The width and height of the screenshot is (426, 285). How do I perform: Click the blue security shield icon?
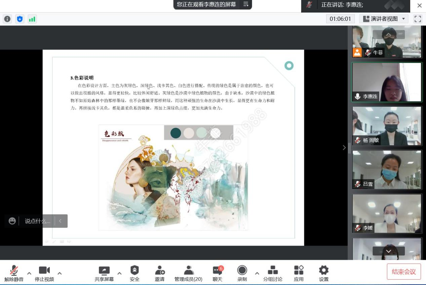pos(20,19)
